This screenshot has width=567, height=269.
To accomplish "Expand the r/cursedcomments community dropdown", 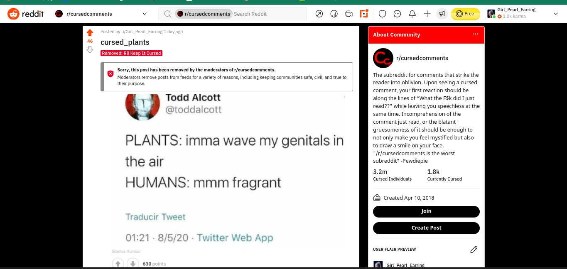I will click(145, 14).
